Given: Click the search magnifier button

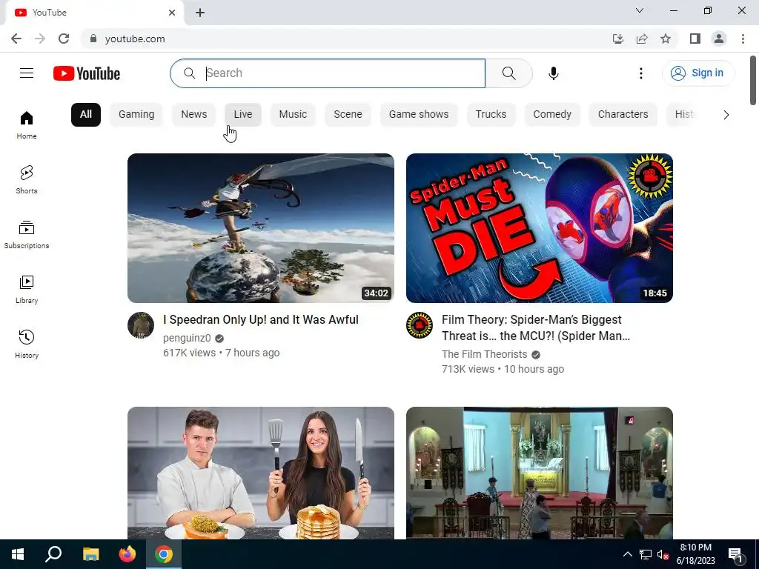Looking at the screenshot, I should point(508,73).
